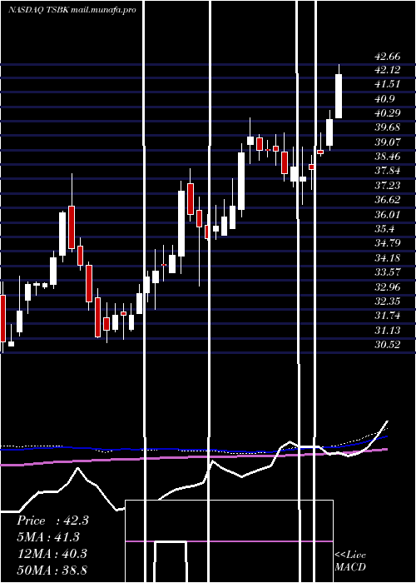
Task: Click the 50MA : 38.8 readout
Action: tap(52, 570)
